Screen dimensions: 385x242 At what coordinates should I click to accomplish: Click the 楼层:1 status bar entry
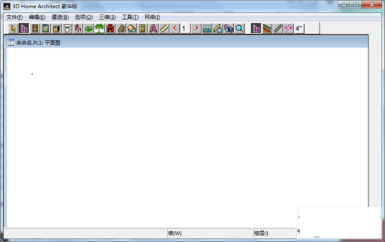261,234
